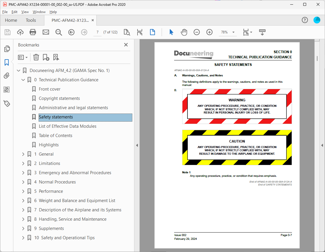Close the Bookmarks panel

[x=126, y=45]
